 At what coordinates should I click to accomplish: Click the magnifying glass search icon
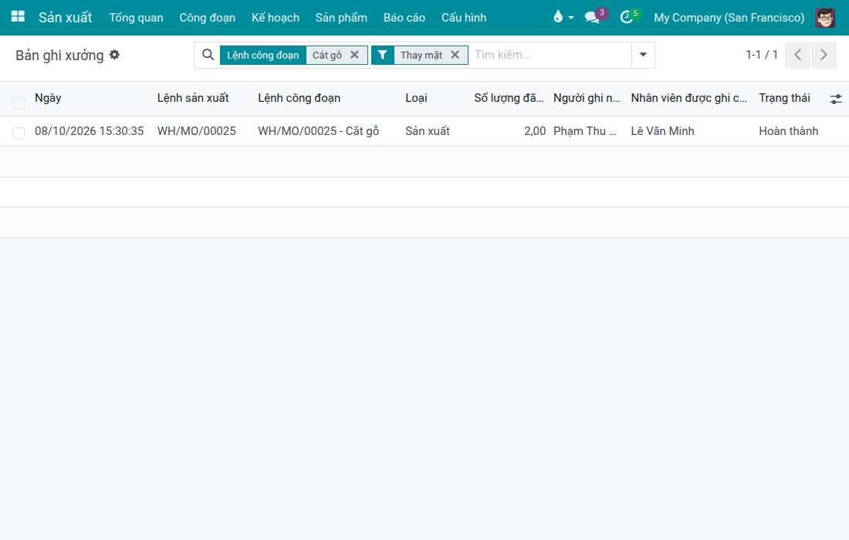pos(208,55)
